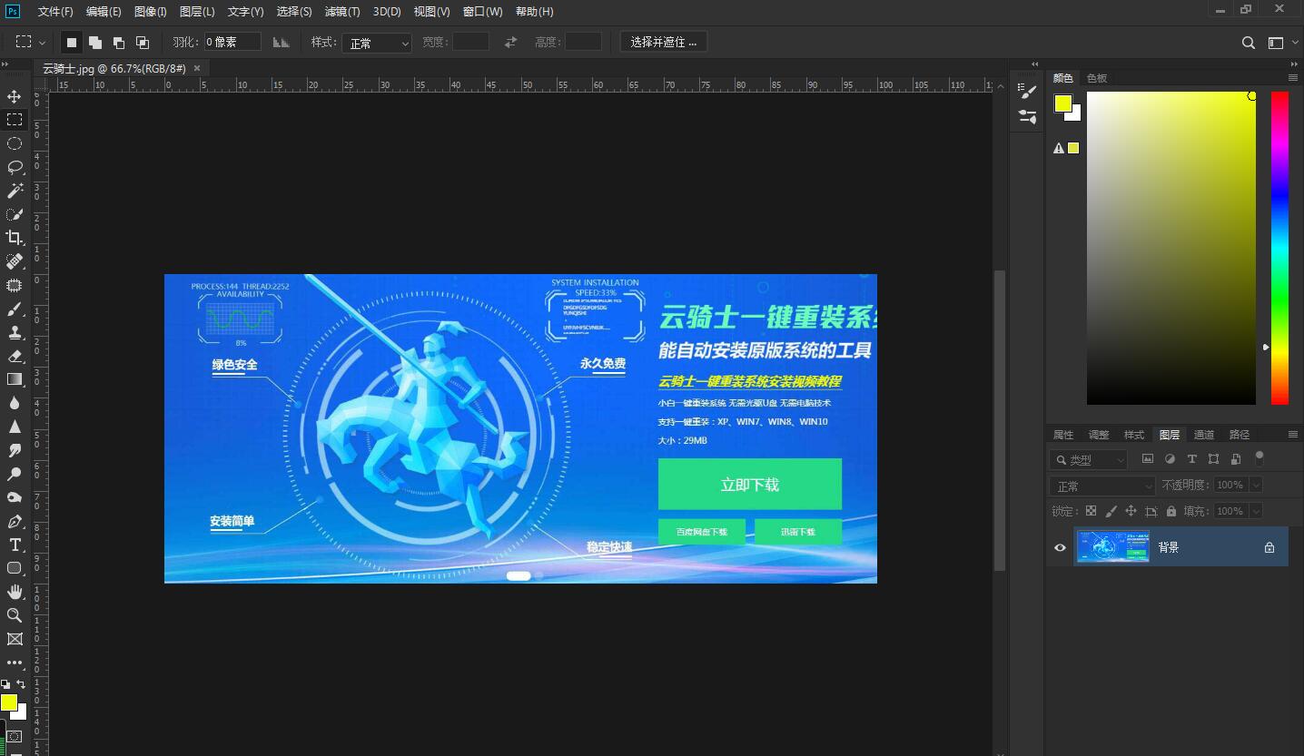Select the Move tool in the toolbar
Image resolution: width=1304 pixels, height=756 pixels.
(x=14, y=96)
